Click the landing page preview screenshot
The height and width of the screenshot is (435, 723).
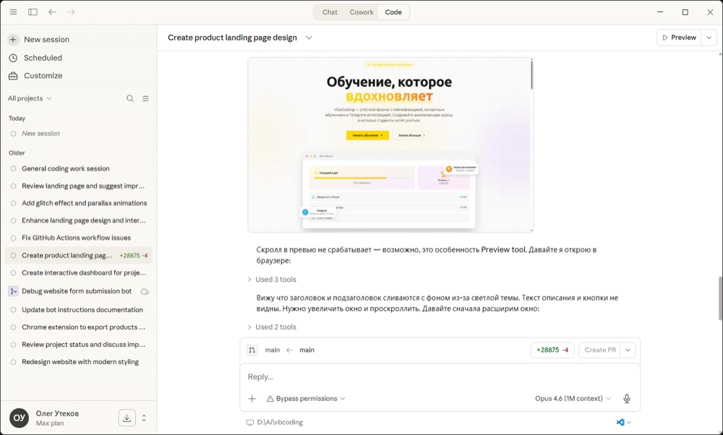point(390,145)
